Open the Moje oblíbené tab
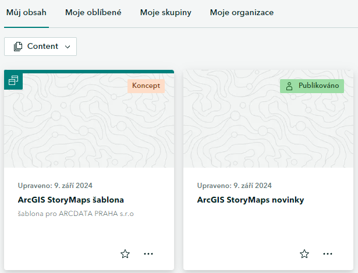Viewport: 358px width, 273px height. point(93,13)
